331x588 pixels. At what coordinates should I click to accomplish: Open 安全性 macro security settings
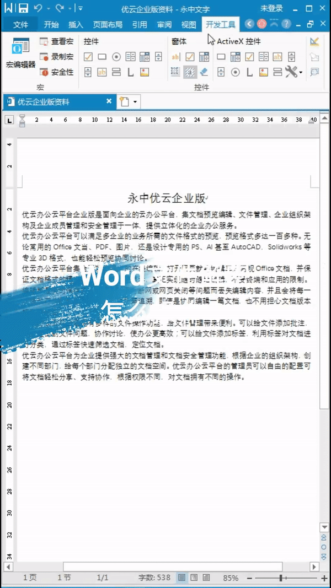click(57, 72)
